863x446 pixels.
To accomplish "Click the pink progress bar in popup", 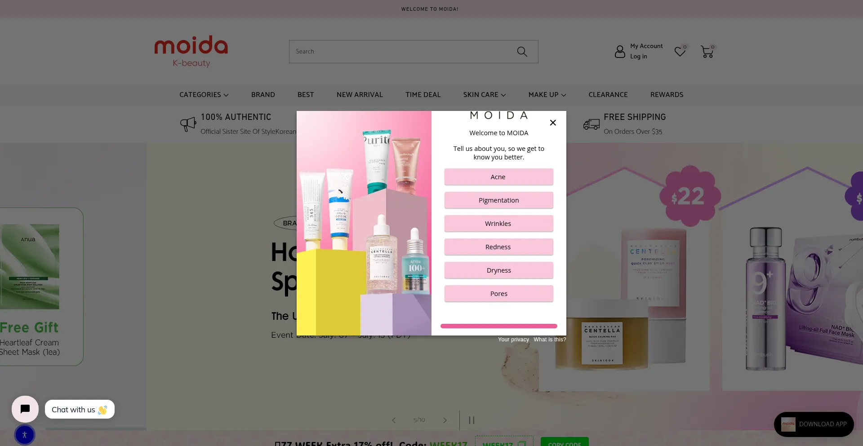I will pyautogui.click(x=498, y=326).
